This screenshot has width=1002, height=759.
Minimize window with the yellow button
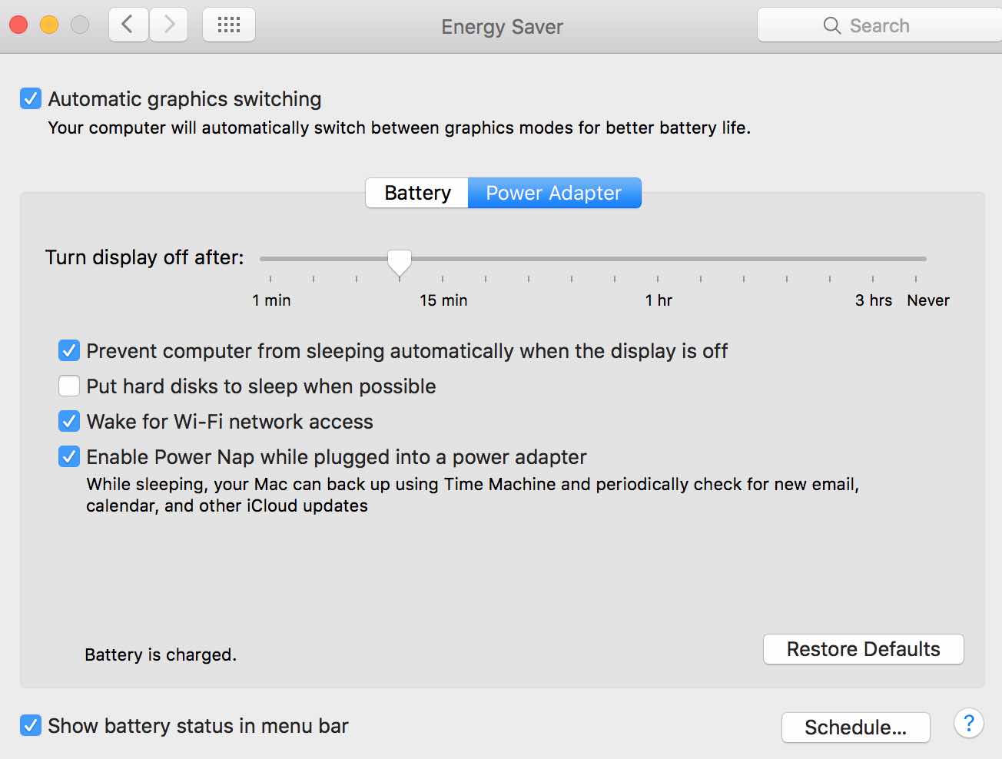coord(49,25)
